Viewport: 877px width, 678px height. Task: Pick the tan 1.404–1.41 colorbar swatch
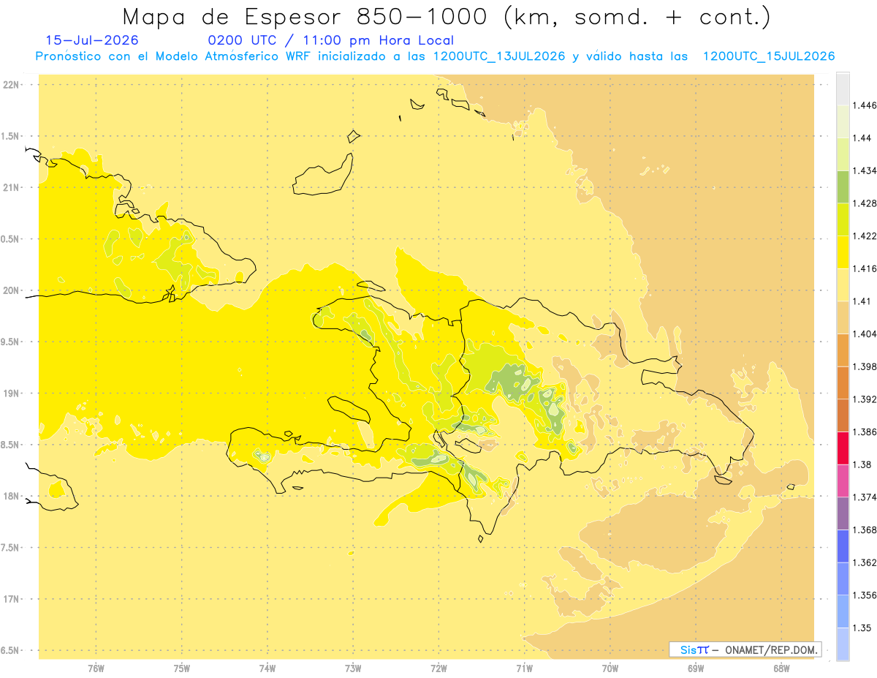pyautogui.click(x=843, y=317)
